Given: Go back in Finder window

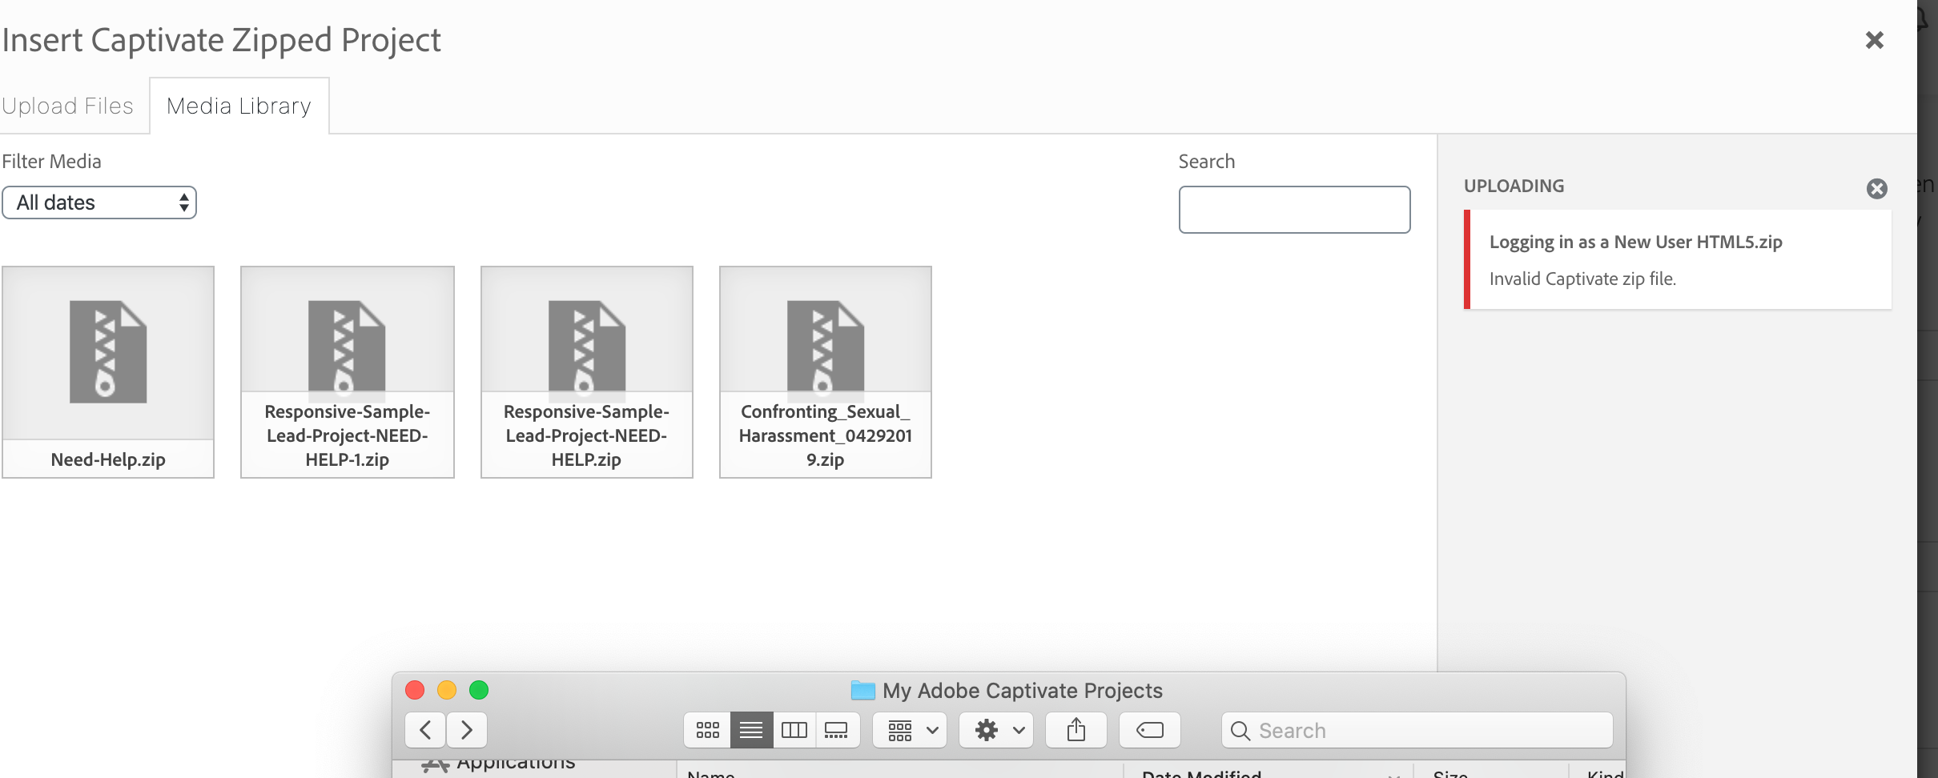Looking at the screenshot, I should (425, 730).
